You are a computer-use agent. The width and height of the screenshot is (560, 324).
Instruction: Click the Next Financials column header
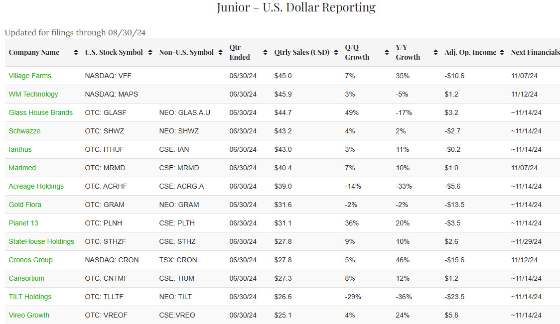pos(535,52)
